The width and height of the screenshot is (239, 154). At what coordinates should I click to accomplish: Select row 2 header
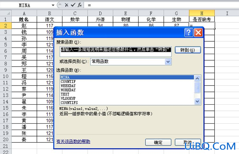click(x=6, y=26)
